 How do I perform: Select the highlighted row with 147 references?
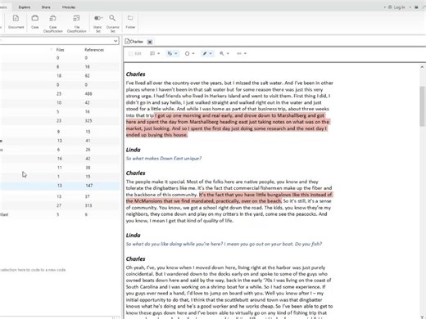(x=60, y=186)
